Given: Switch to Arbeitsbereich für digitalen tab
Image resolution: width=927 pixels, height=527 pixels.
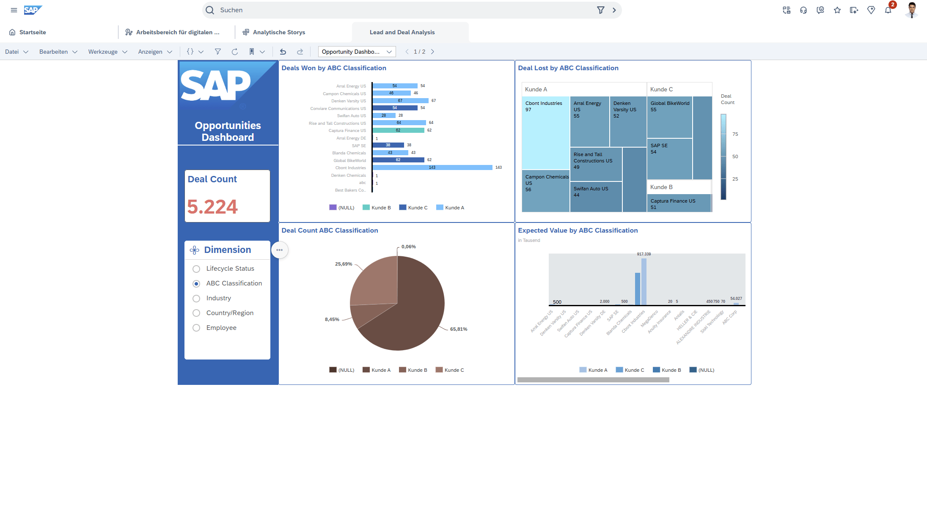Looking at the screenshot, I should (x=177, y=32).
